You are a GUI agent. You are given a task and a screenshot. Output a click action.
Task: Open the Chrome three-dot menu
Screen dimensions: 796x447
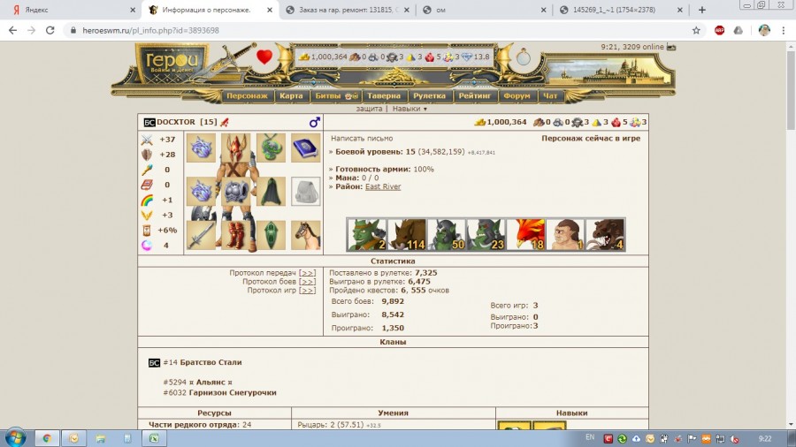tap(784, 30)
